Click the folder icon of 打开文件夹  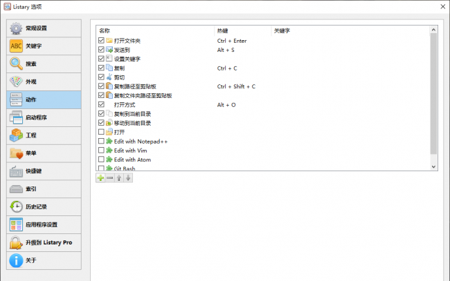(109, 40)
